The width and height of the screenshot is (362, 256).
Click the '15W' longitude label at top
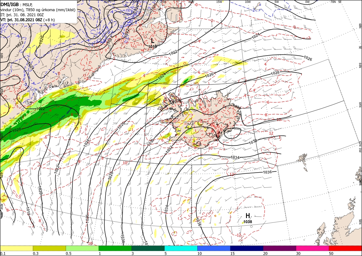[219, 2]
